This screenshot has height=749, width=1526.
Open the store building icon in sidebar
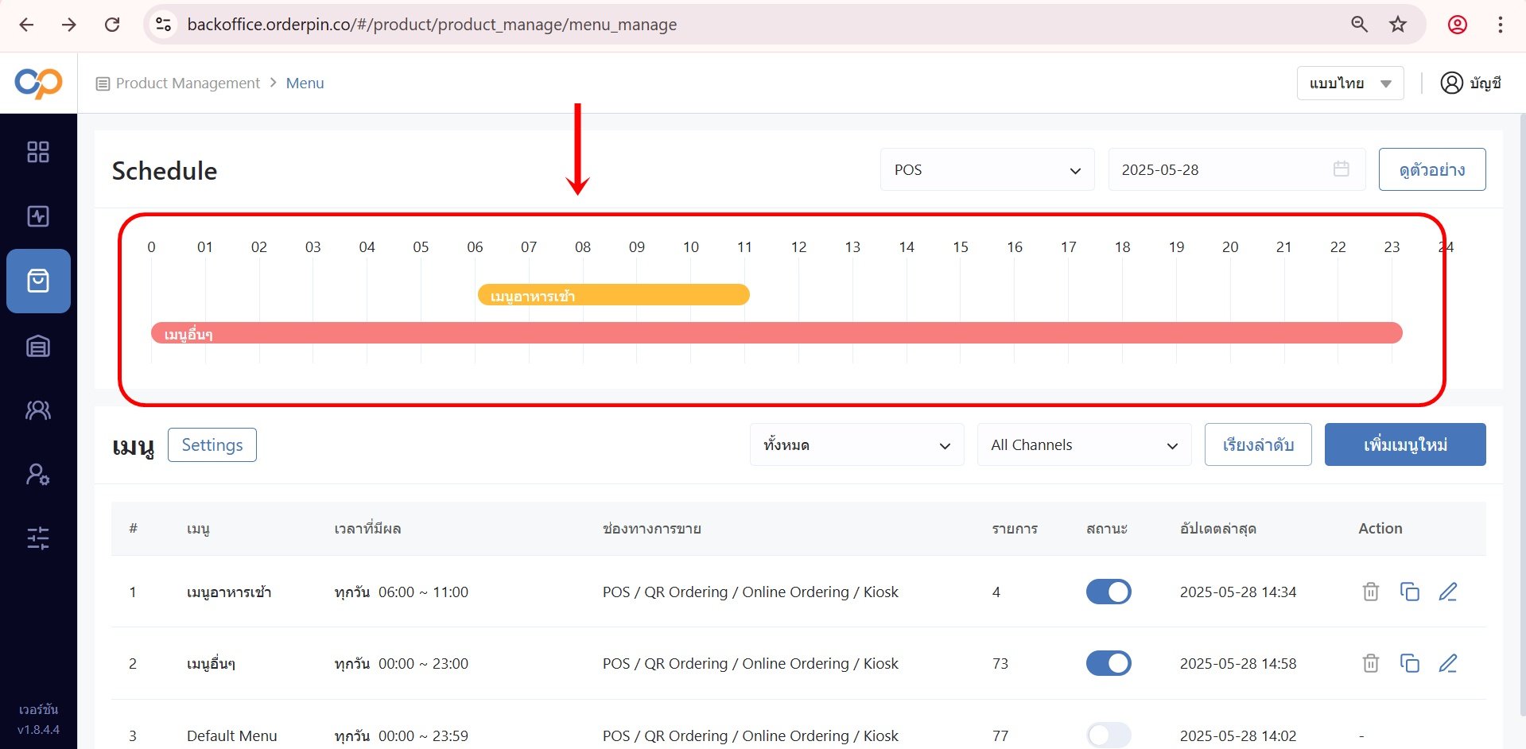pos(38,346)
